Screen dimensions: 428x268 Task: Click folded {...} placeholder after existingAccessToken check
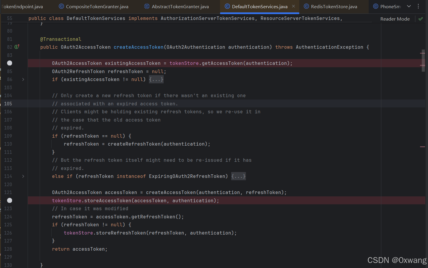[156, 80]
